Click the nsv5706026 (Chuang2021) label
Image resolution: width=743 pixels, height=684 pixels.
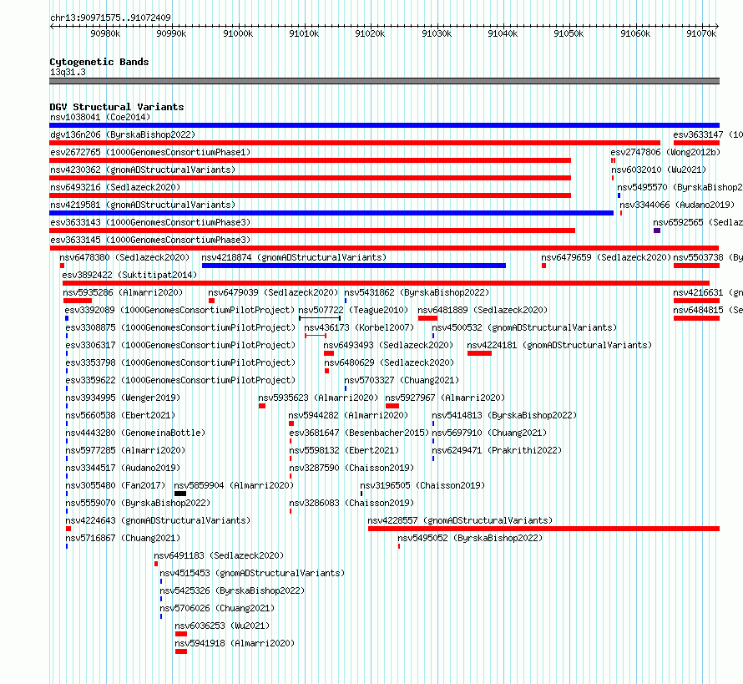click(x=217, y=608)
